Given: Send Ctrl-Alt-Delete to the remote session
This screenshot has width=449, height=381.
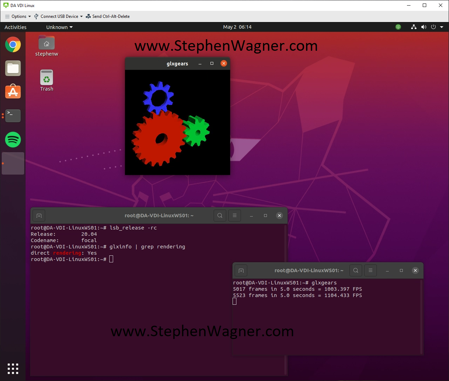Looking at the screenshot, I should click(x=108, y=16).
